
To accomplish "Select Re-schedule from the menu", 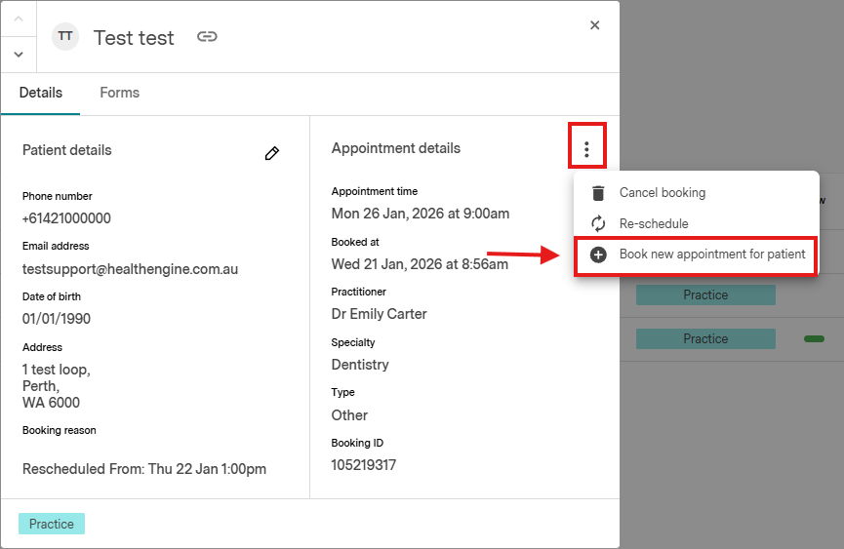I will [x=654, y=223].
